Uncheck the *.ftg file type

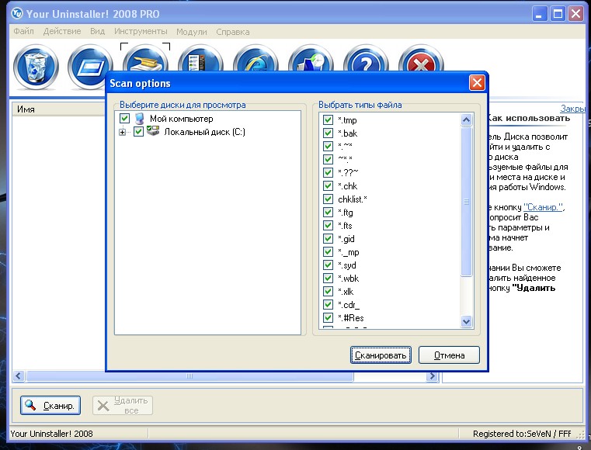tap(328, 212)
